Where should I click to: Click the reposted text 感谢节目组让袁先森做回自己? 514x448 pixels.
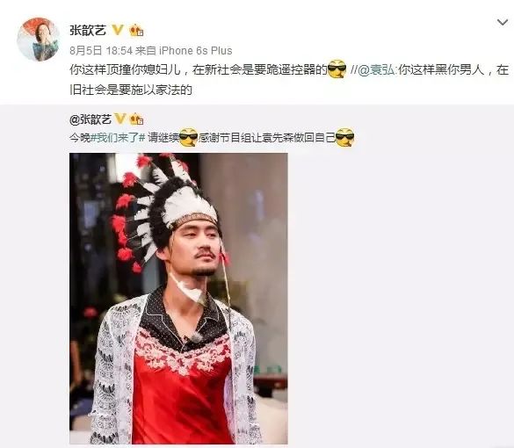267,138
